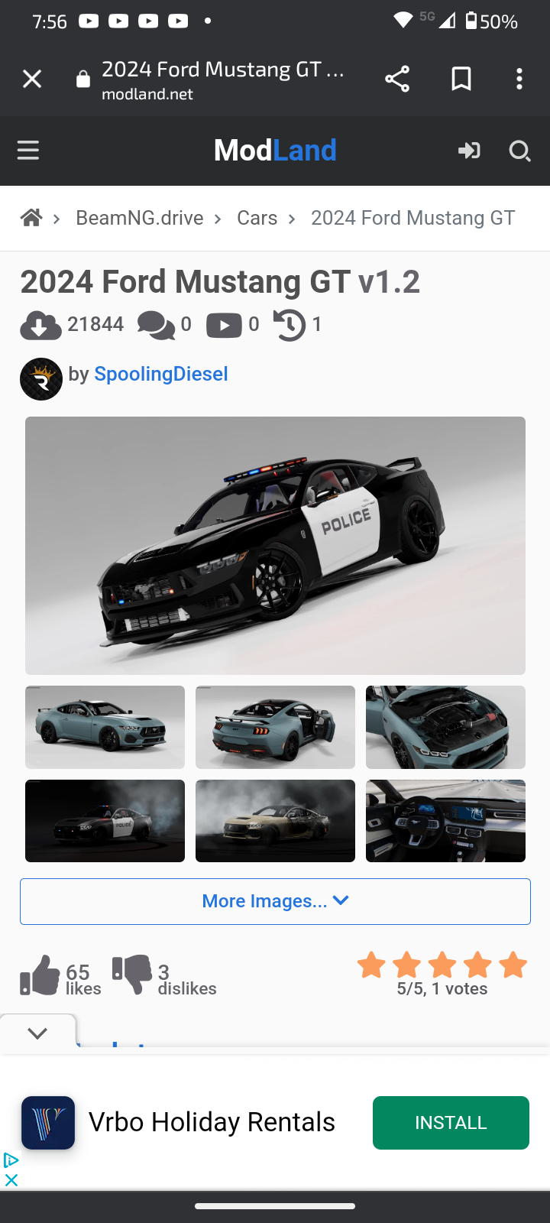Viewport: 550px width, 1223px height.
Task: Open the site search magnifier
Action: [519, 151]
